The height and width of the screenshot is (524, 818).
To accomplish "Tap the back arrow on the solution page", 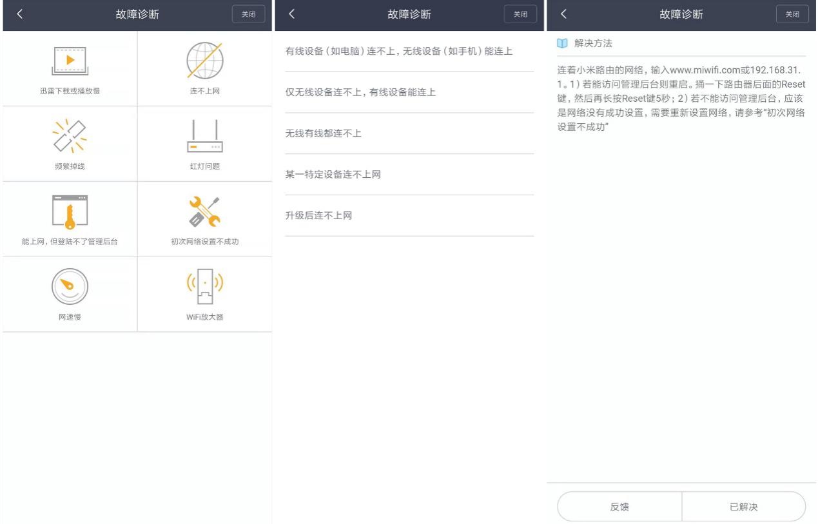I will (x=563, y=13).
